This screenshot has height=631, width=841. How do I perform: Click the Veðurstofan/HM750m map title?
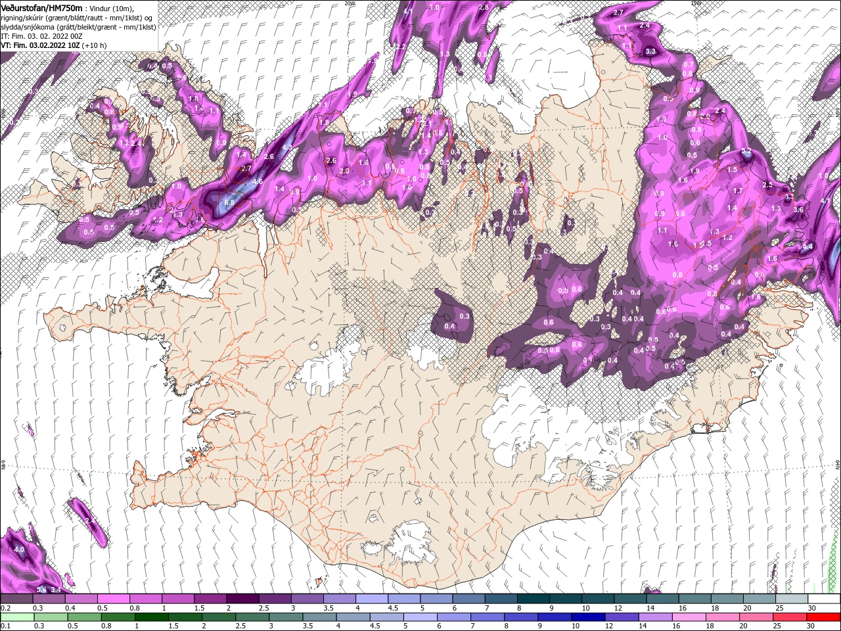pos(41,7)
